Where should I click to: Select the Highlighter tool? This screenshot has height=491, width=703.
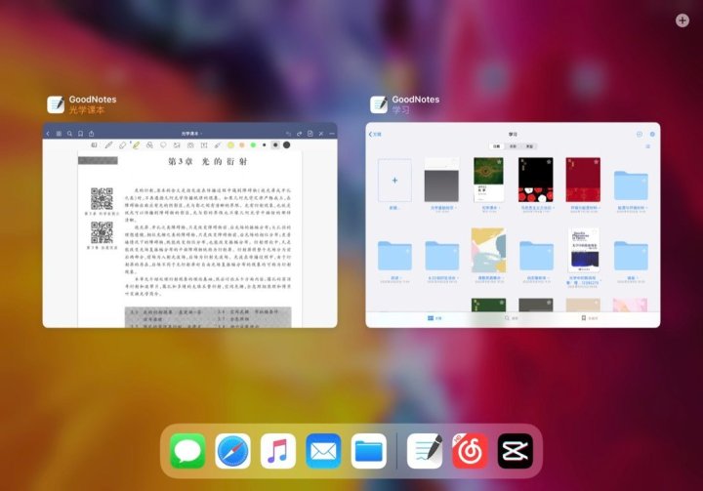[136, 145]
